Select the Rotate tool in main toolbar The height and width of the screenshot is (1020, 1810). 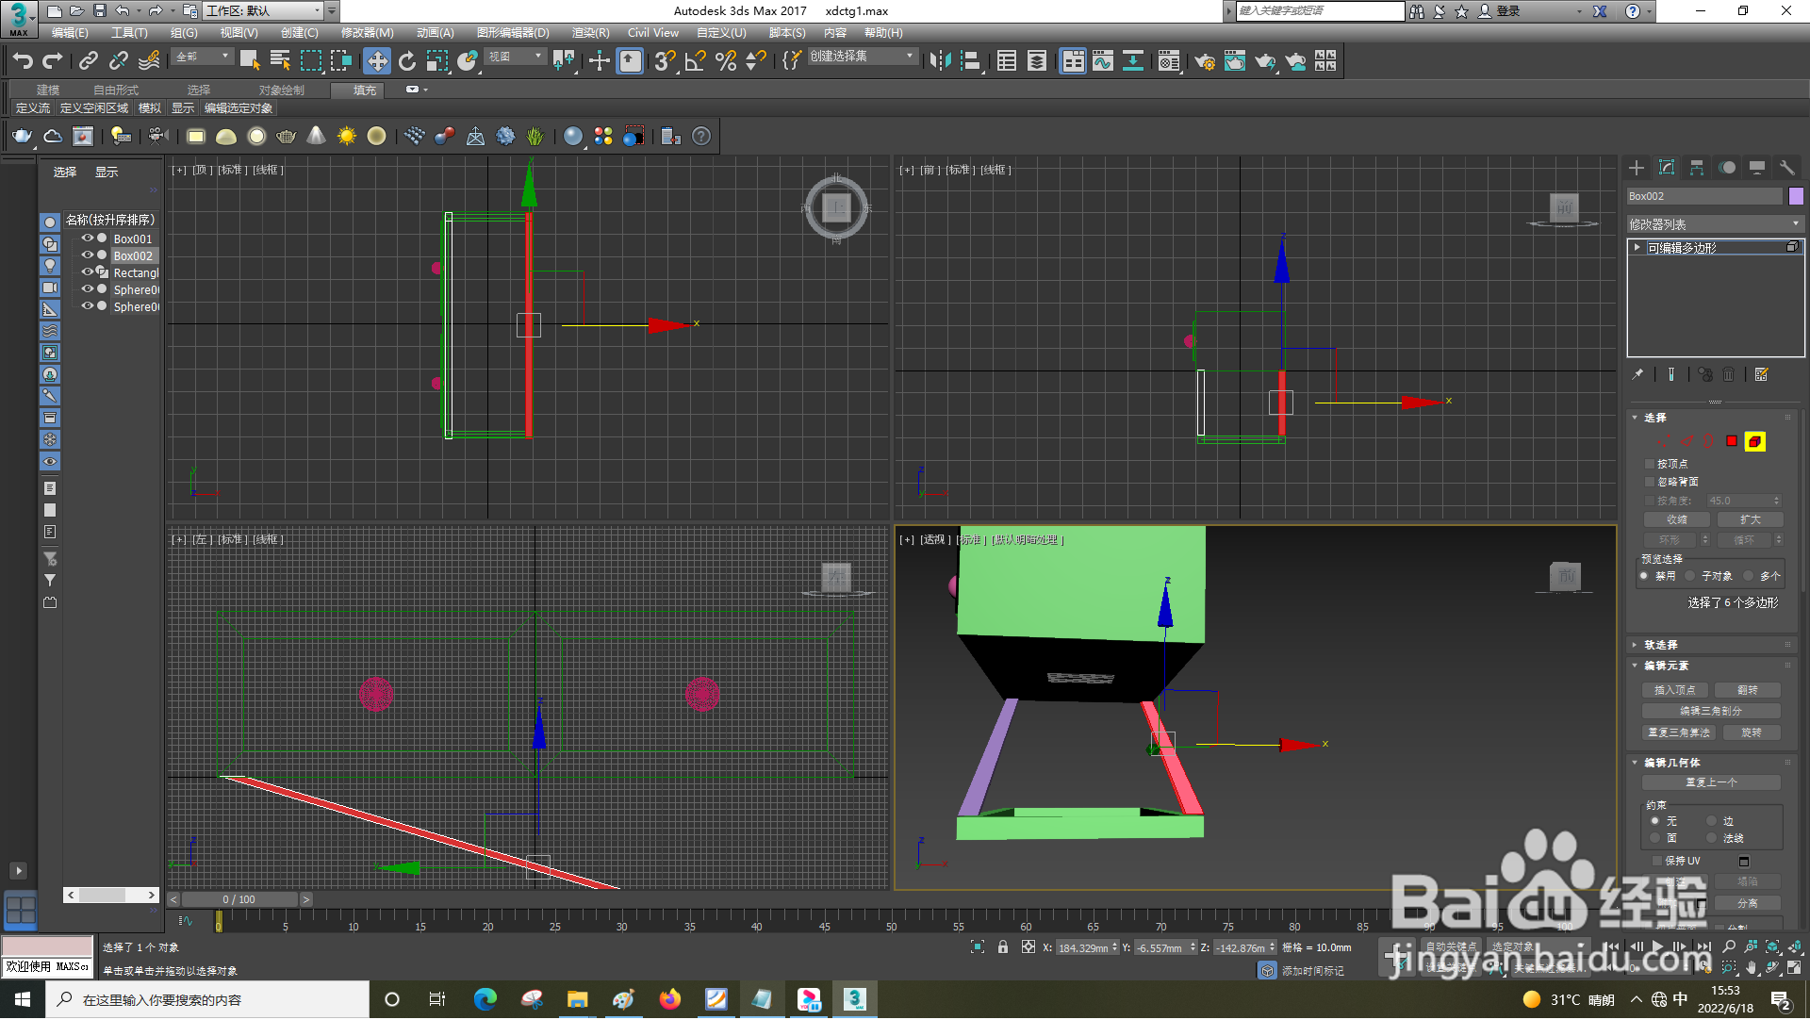407,61
